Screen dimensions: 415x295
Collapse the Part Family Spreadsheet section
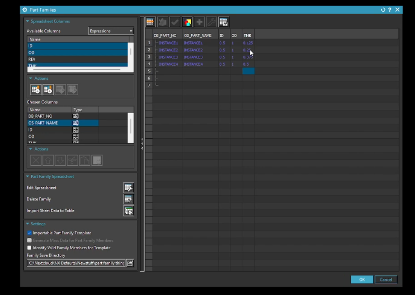pos(27,176)
